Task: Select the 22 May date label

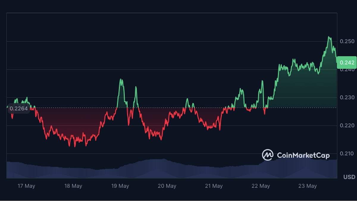Action: [261, 186]
